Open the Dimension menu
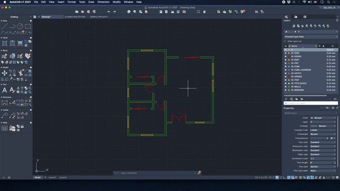The height and width of the screenshot is (191, 340). pos(104,2)
